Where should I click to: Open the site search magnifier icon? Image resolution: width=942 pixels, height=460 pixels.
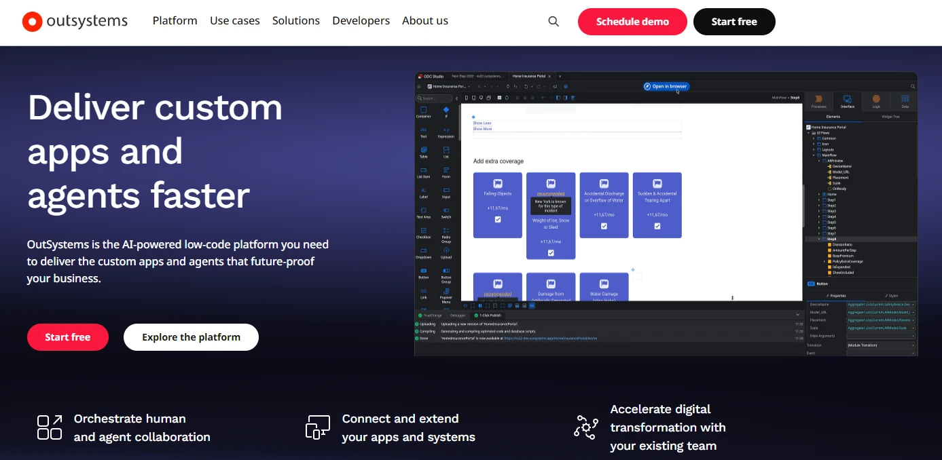click(554, 22)
